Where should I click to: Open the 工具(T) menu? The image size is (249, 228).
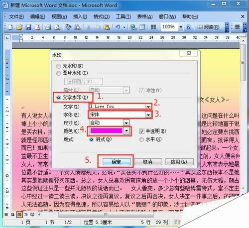[x=124, y=16]
